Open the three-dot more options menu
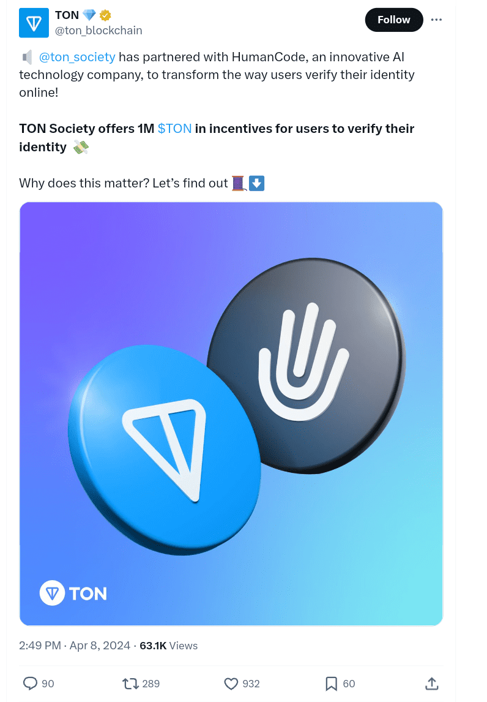 click(436, 20)
